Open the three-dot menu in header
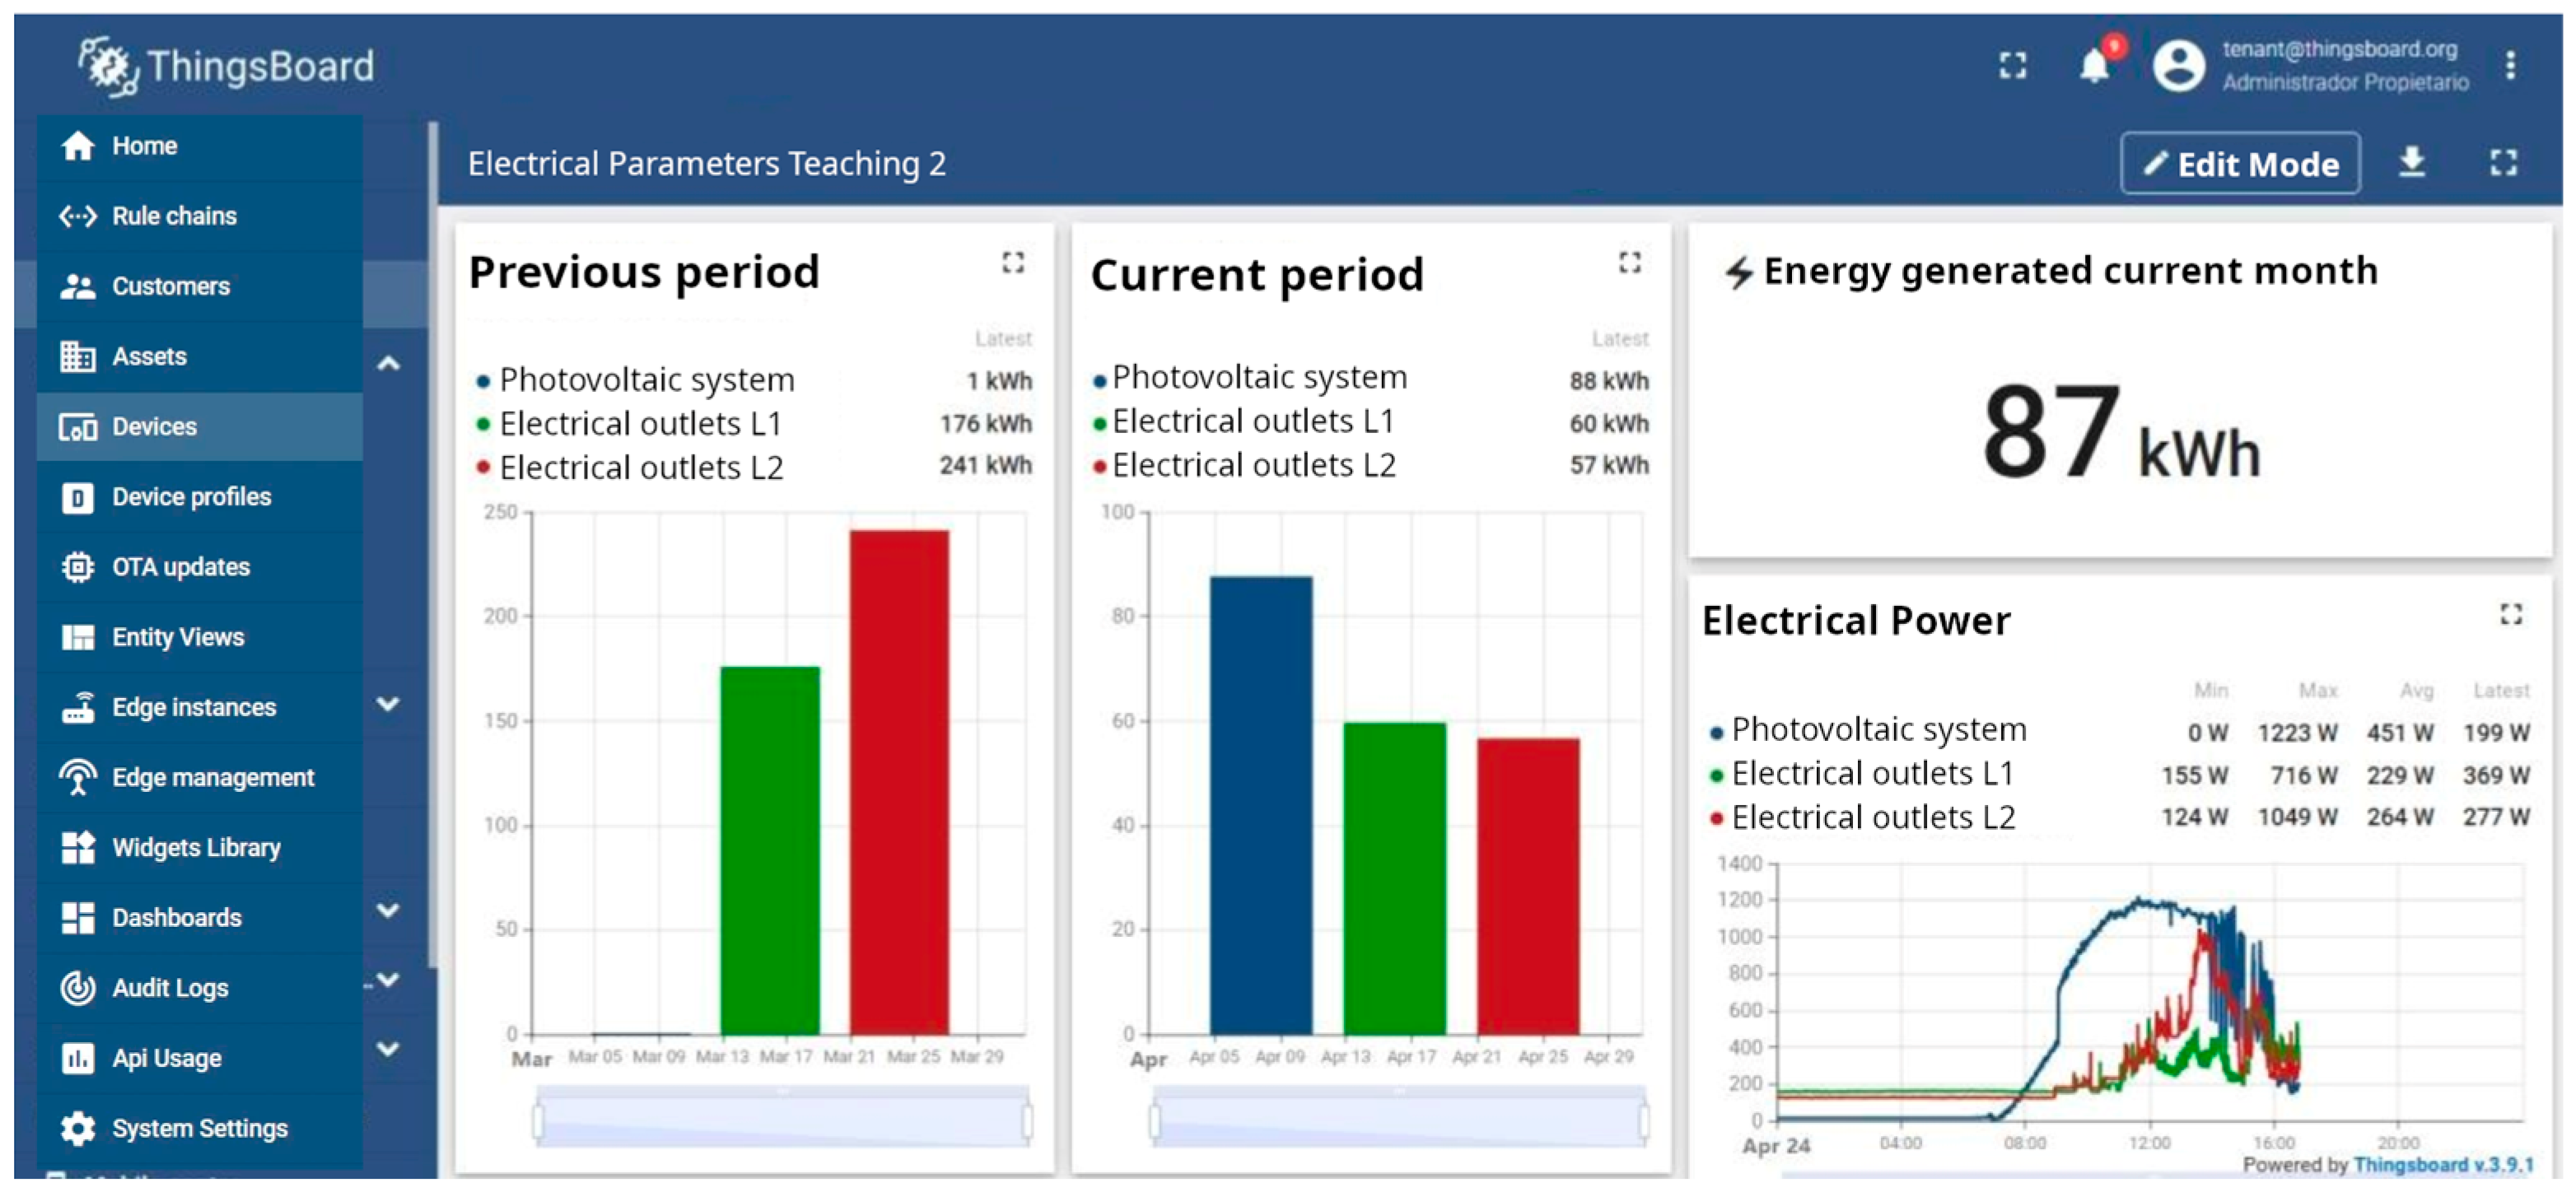Screen dimensions: 2576x1192 [x=2510, y=66]
